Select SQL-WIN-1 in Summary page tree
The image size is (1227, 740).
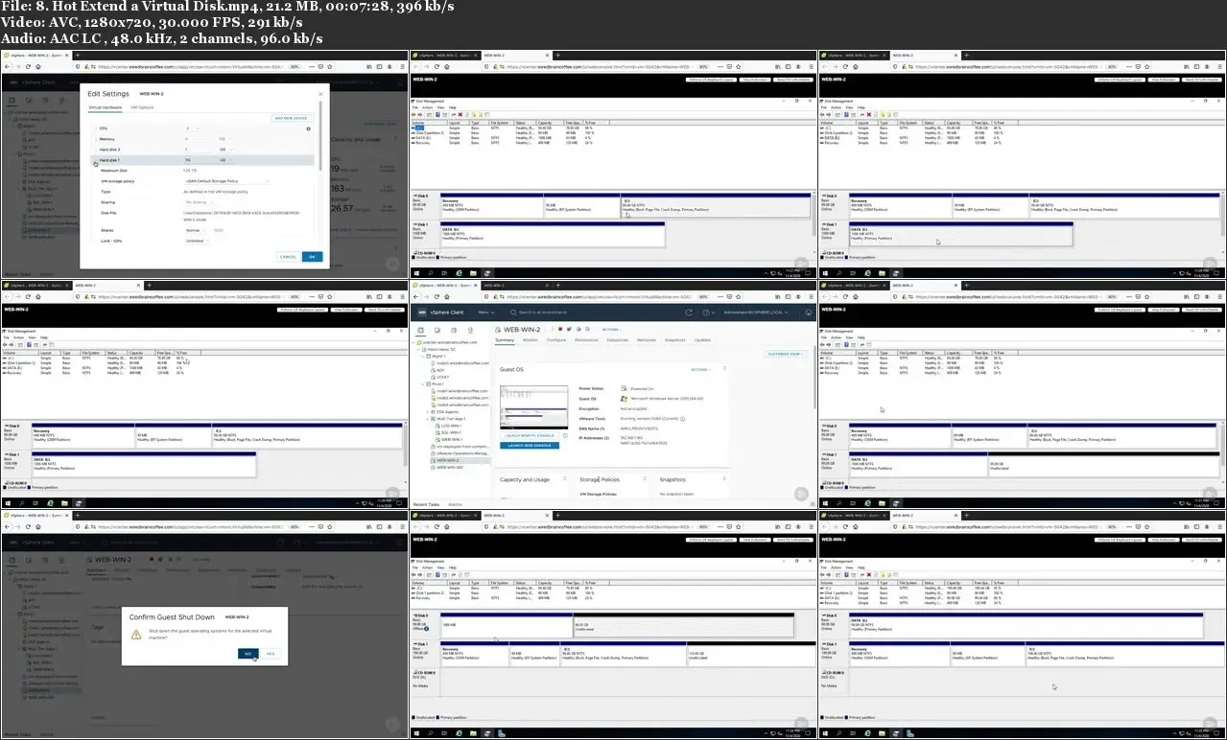(447, 432)
